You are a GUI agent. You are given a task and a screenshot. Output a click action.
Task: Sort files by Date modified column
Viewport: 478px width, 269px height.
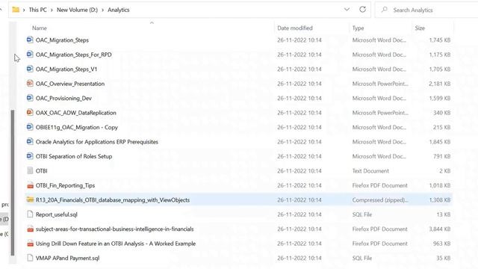[295, 28]
